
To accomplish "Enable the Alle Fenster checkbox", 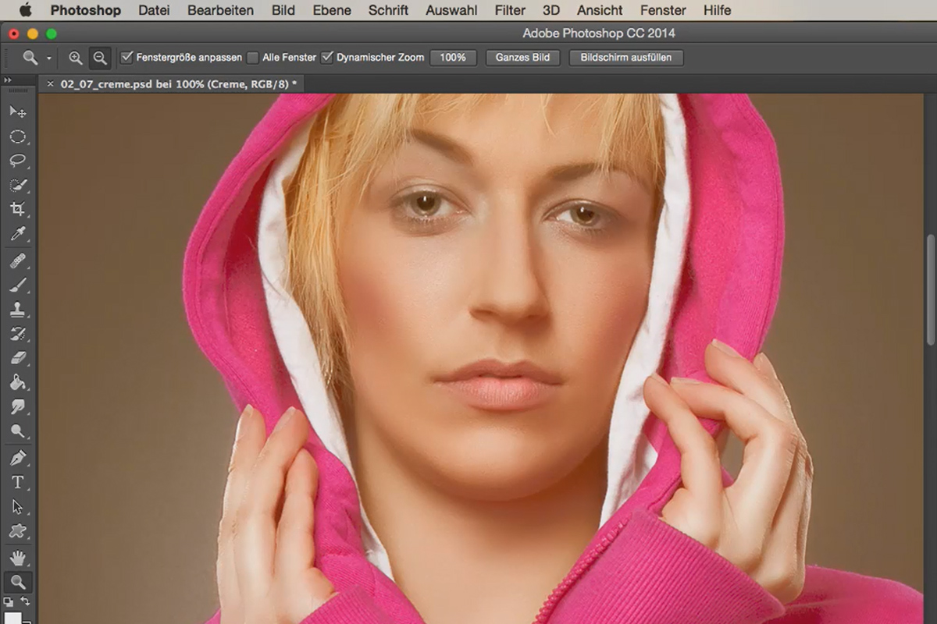I will pos(252,57).
